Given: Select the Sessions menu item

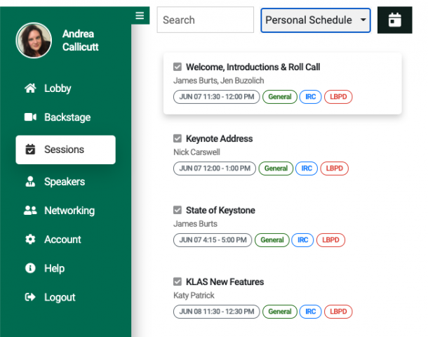Looking at the screenshot, I should pyautogui.click(x=65, y=150).
